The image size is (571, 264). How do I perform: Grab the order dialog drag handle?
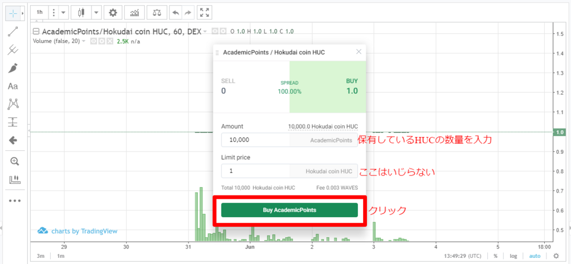point(217,53)
